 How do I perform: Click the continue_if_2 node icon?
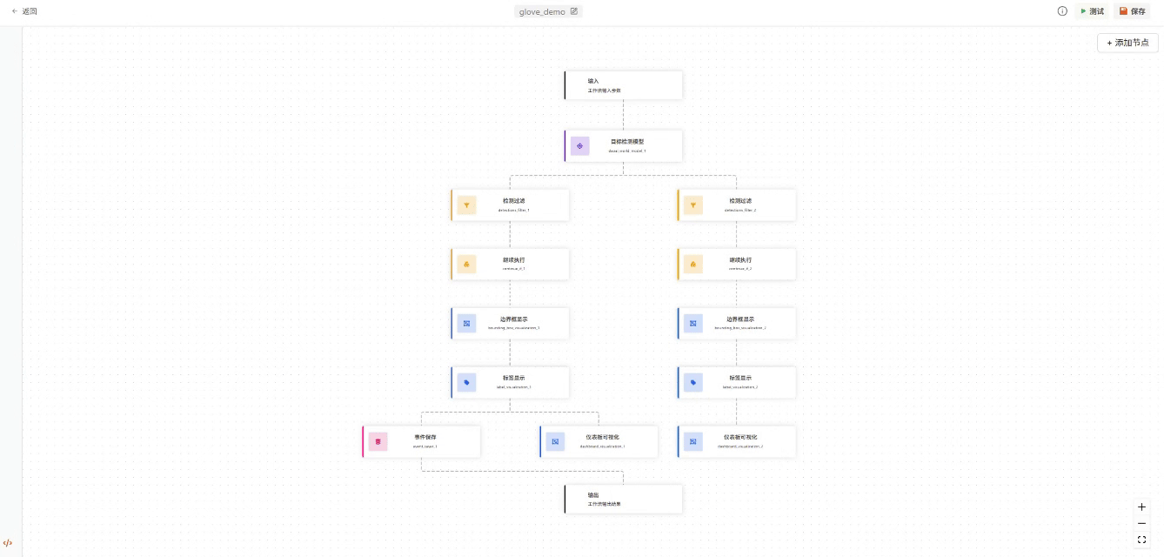[x=693, y=265]
